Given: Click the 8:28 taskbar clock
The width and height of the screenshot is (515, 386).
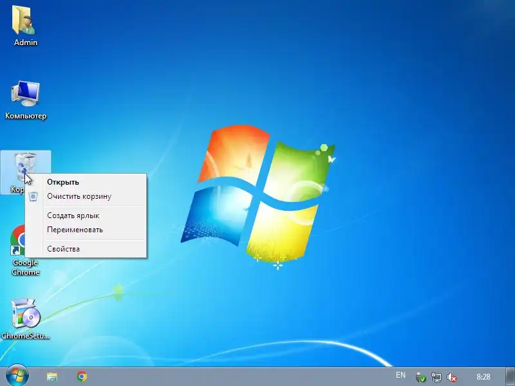Looking at the screenshot, I should pyautogui.click(x=483, y=376).
